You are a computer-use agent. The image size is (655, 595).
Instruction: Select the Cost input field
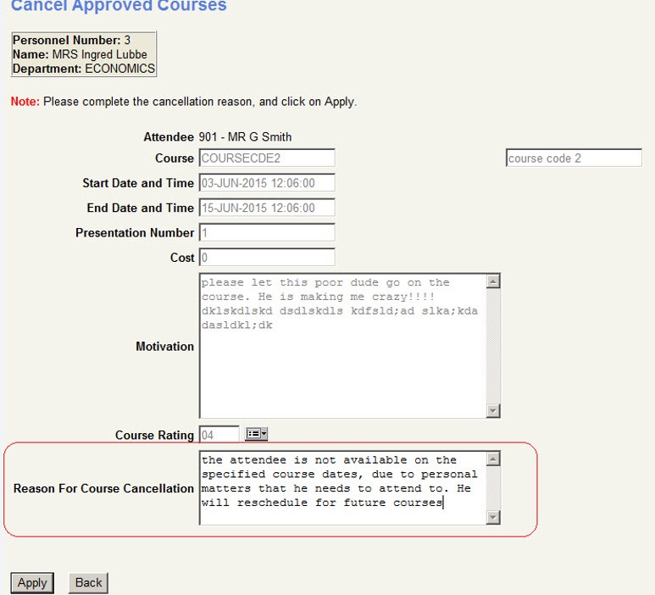point(267,257)
